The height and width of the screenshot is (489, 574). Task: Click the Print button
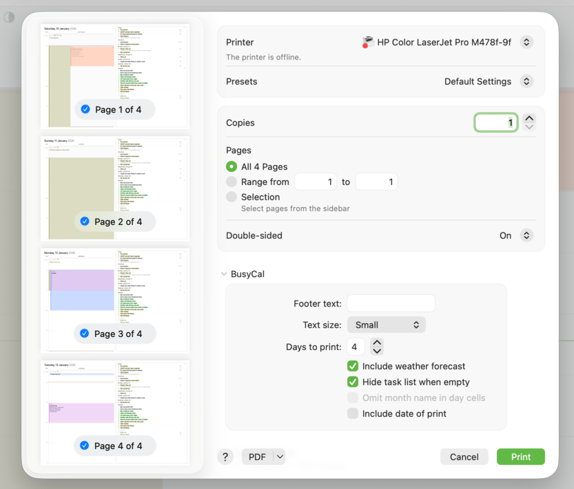tap(520, 457)
